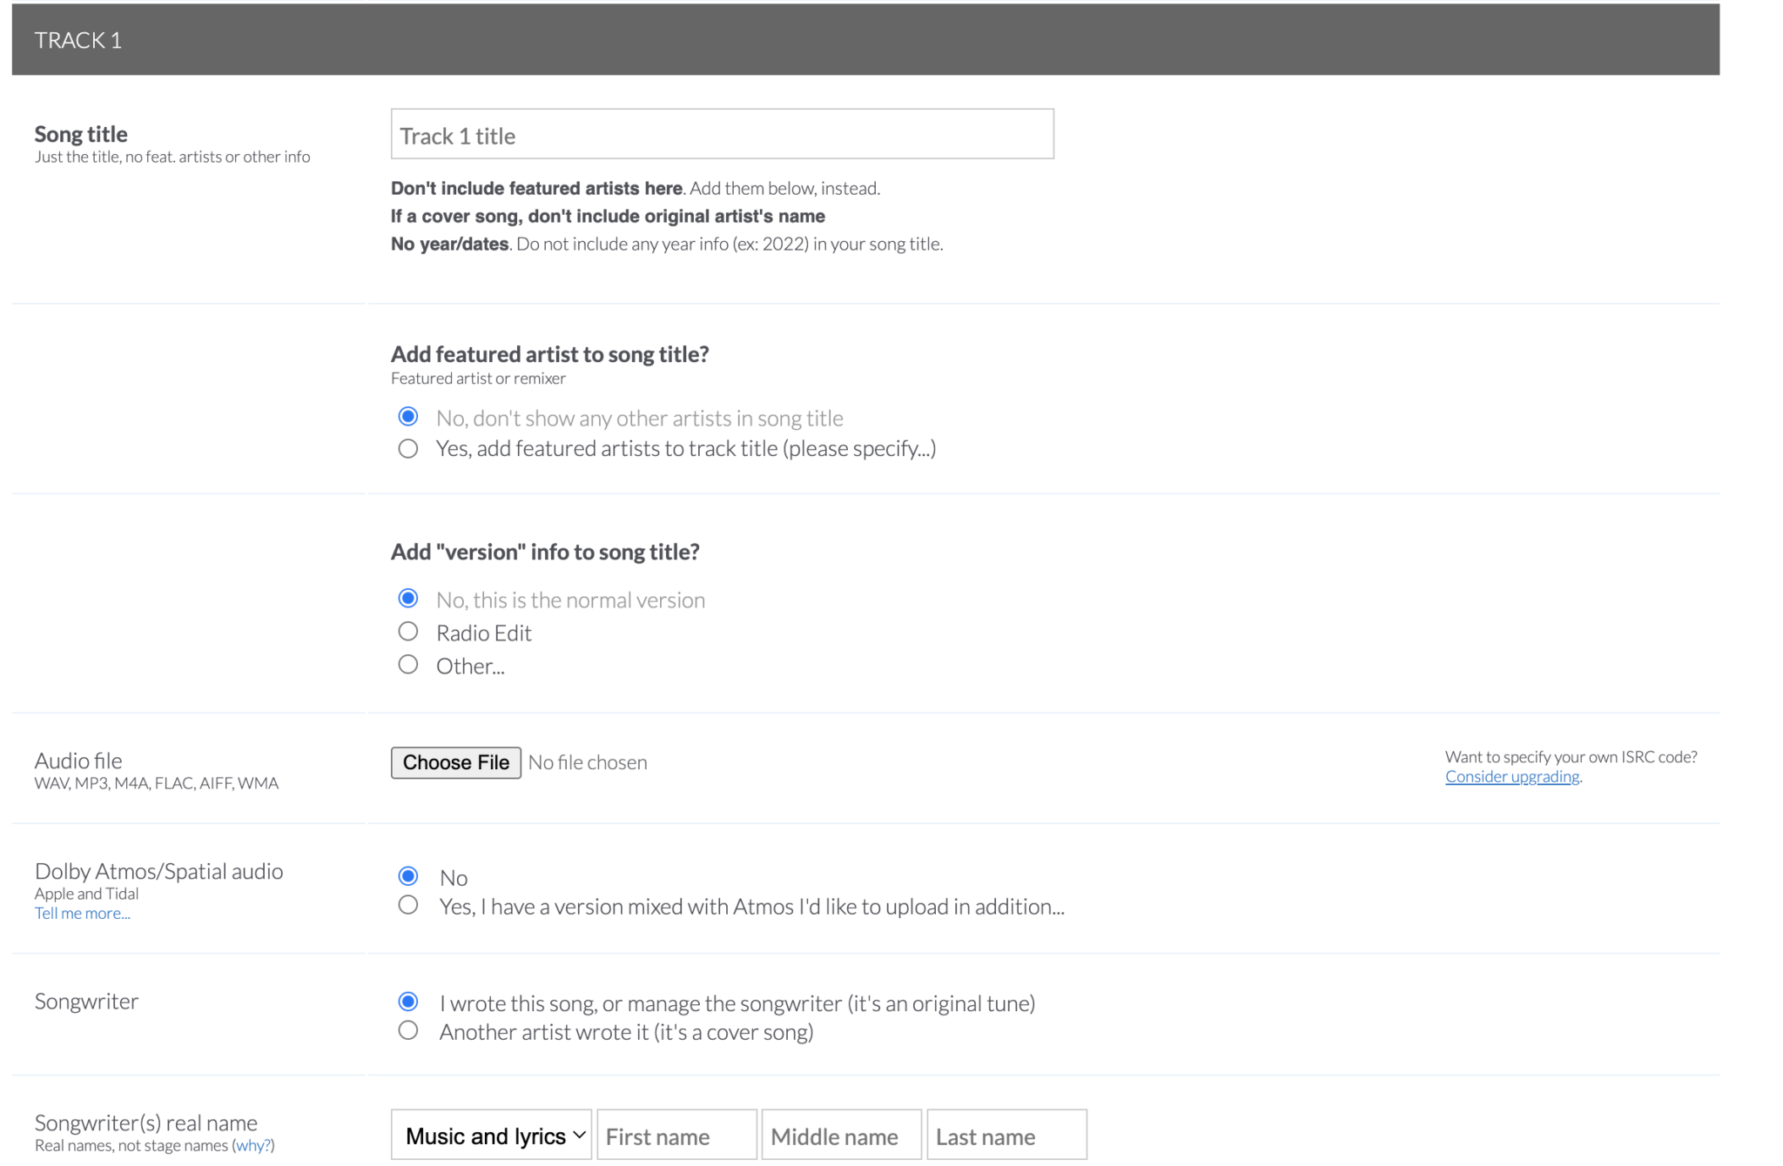1783x1166 pixels.
Task: Select 'No, don't show any other artists' option
Action: [407, 417]
